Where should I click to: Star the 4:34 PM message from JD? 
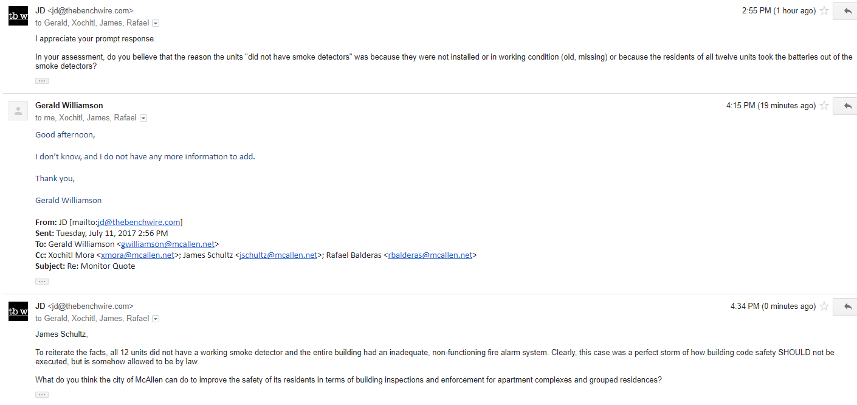(x=824, y=306)
